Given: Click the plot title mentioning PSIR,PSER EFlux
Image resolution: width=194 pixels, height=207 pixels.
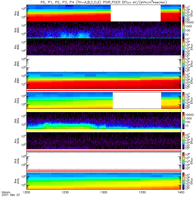Looking at the screenshot, I should (x=104, y=2).
